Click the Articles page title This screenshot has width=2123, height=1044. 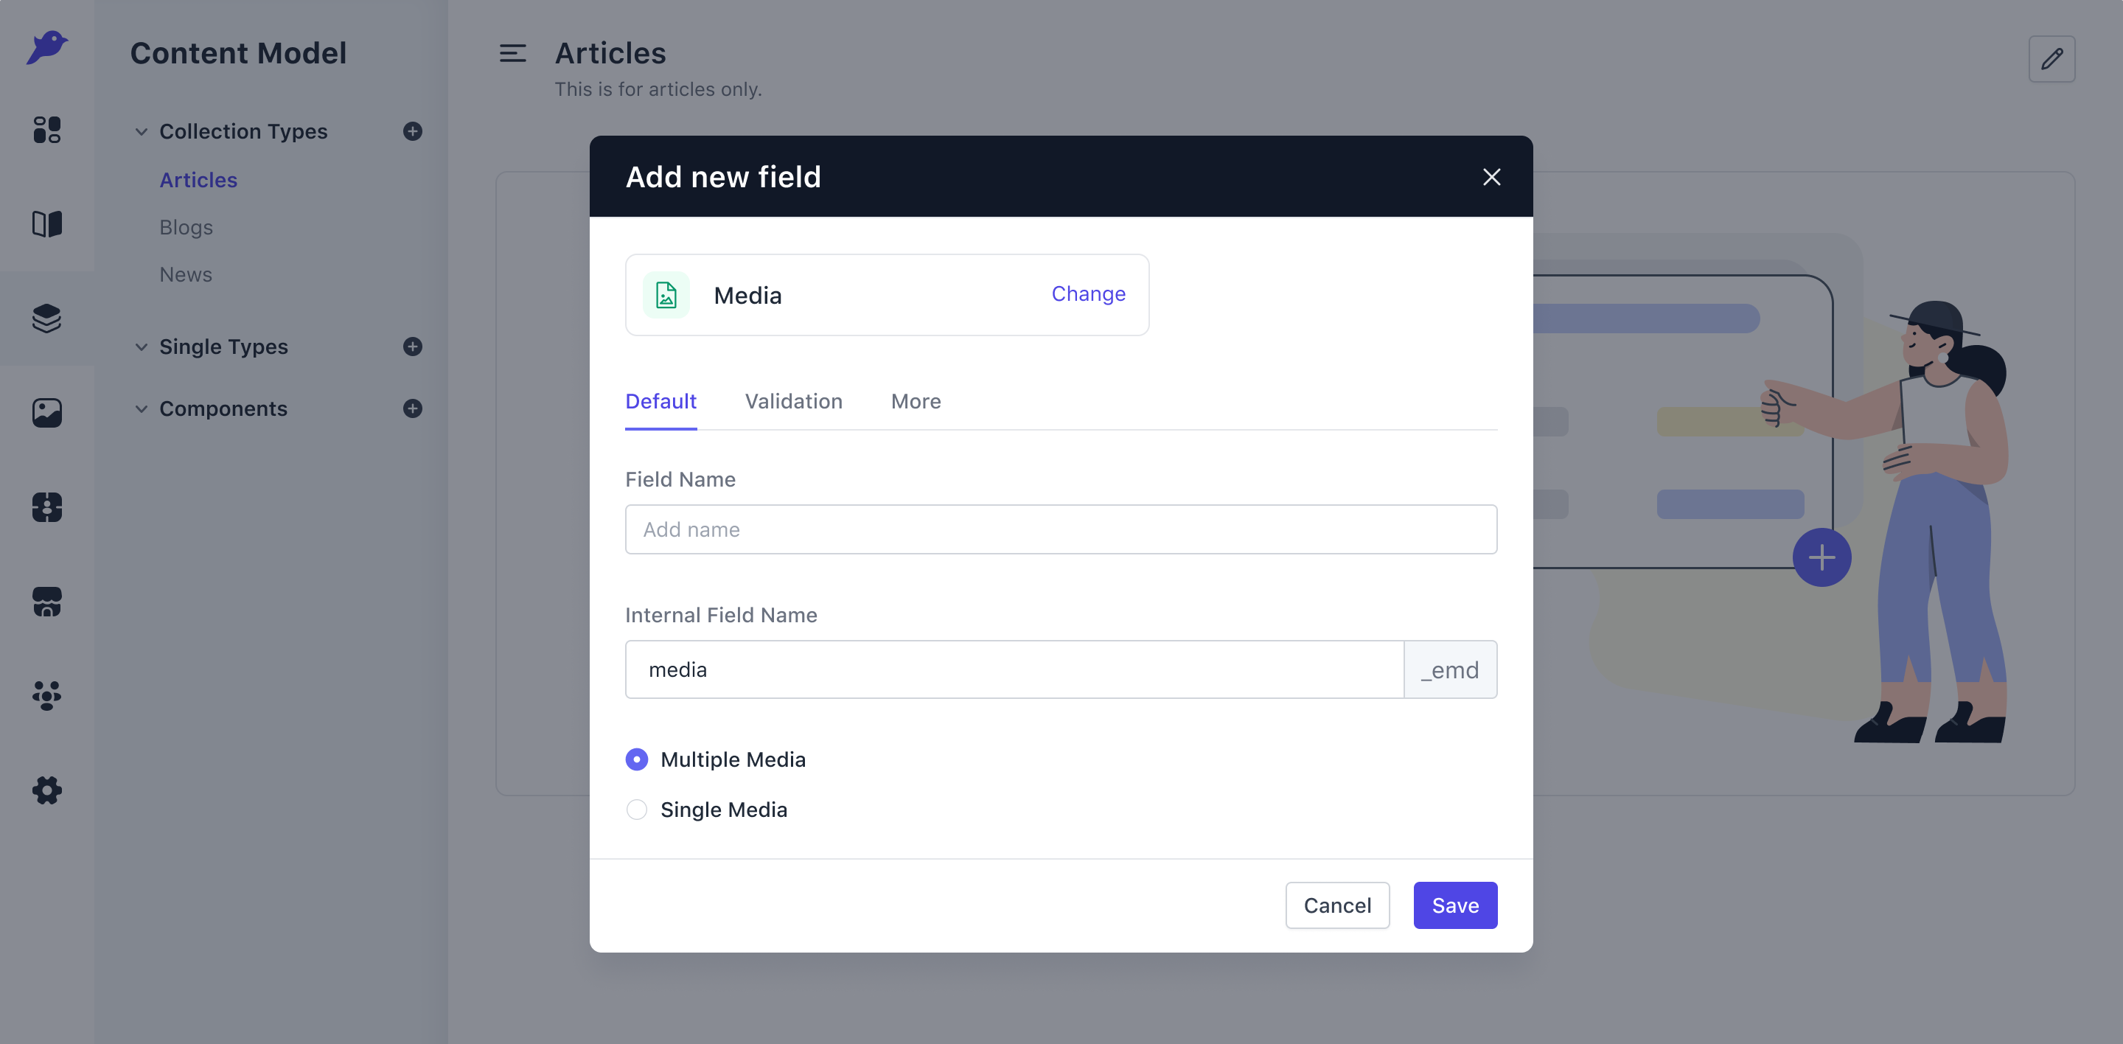coord(610,54)
